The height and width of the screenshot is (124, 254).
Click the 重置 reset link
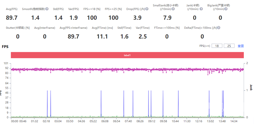point(241,46)
